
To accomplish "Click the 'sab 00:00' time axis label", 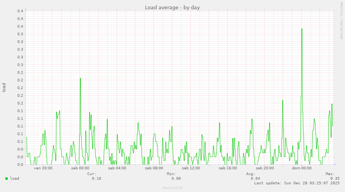I will coord(80,168).
